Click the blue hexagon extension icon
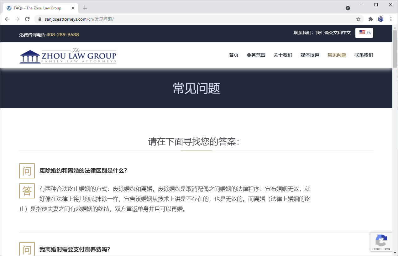 [x=381, y=19]
